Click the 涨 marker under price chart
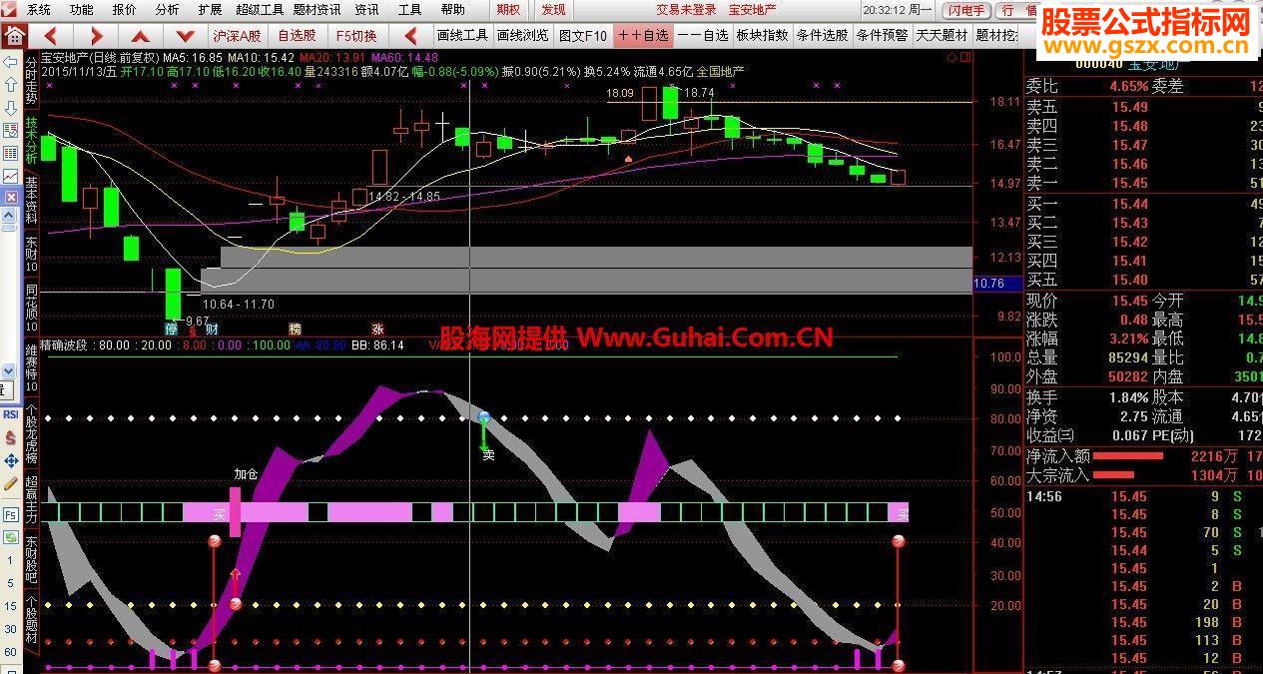This screenshot has width=1263, height=674. click(x=377, y=329)
